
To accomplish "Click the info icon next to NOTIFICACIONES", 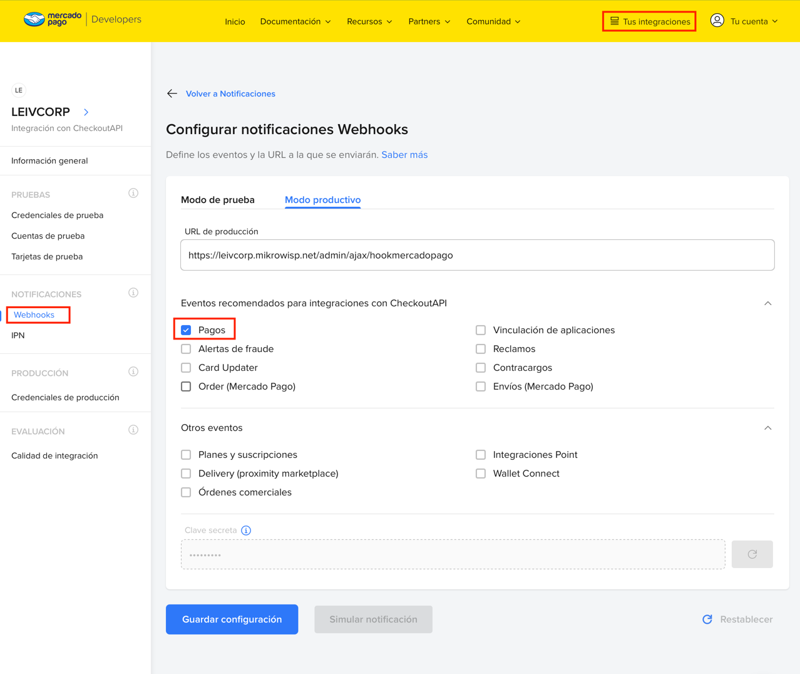I will [x=133, y=293].
